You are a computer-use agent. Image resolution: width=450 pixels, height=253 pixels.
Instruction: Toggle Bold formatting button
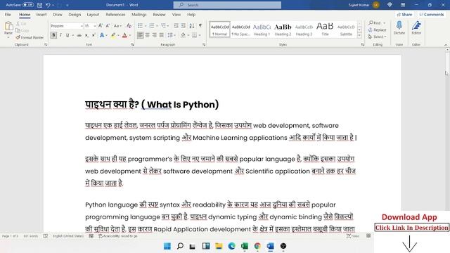pos(53,35)
